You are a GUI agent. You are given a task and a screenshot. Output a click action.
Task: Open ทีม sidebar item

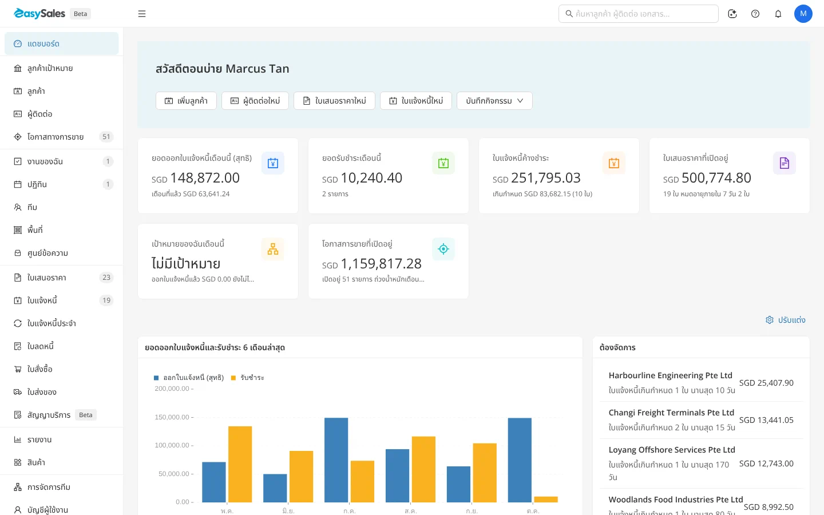61,207
